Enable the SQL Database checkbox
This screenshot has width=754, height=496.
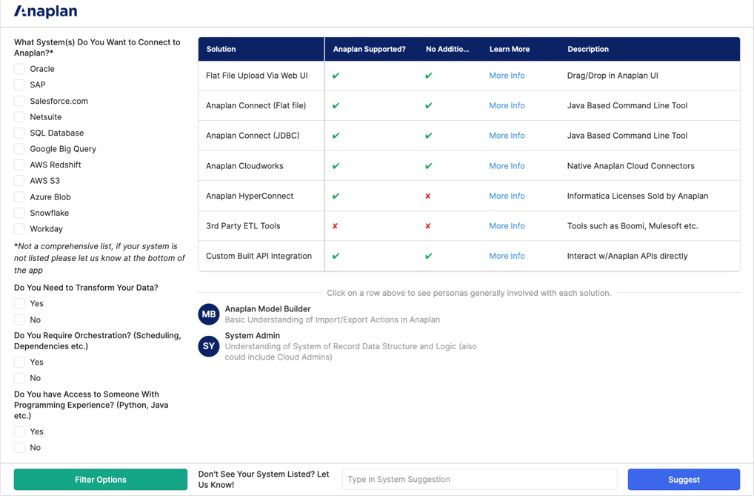pos(19,133)
